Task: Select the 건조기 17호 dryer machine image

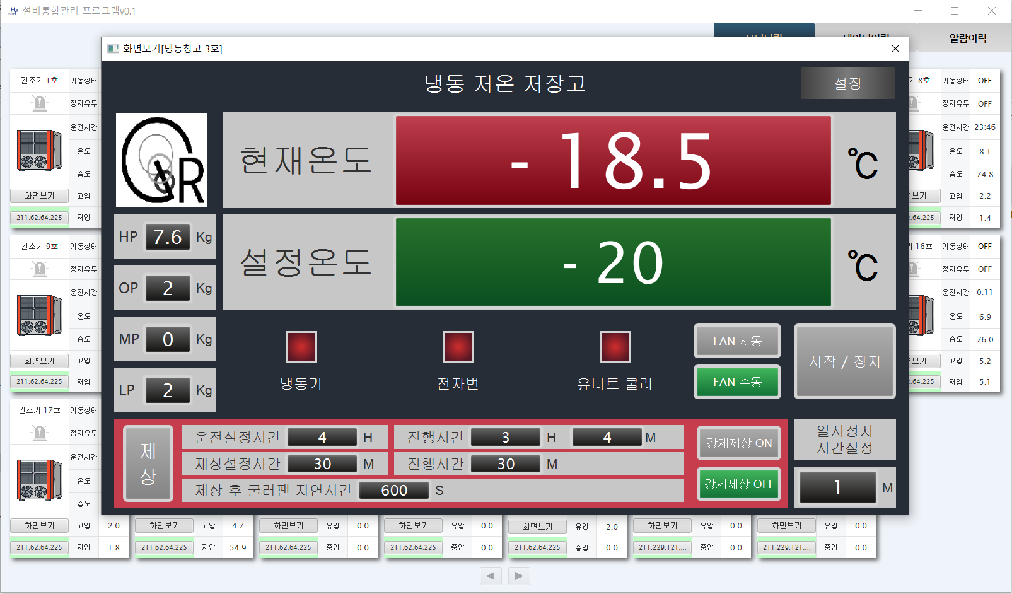Action: tap(40, 480)
